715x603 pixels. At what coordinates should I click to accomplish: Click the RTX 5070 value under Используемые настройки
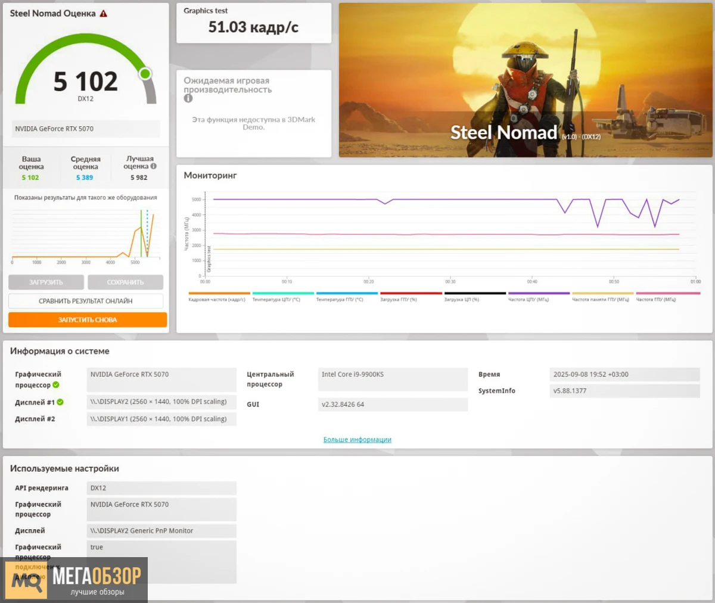pyautogui.click(x=161, y=509)
